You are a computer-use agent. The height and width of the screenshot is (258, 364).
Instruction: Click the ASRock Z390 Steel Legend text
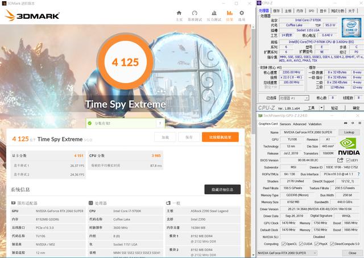pyautogui.click(x=209, y=211)
